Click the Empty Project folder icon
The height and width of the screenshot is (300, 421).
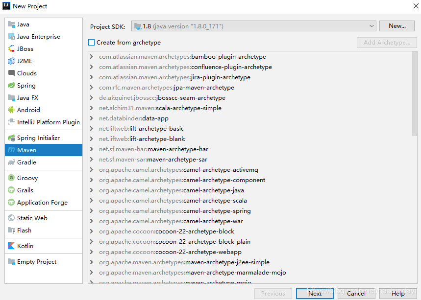[x=11, y=262]
